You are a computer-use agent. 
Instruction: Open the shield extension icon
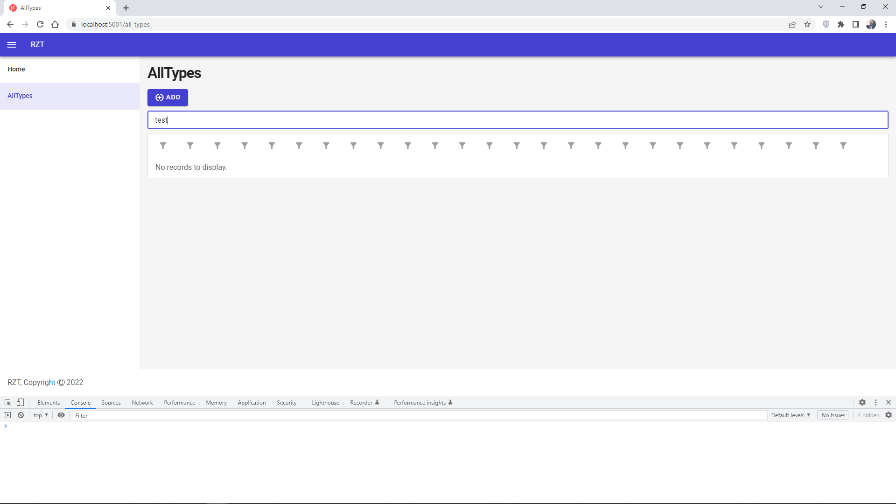click(x=826, y=24)
